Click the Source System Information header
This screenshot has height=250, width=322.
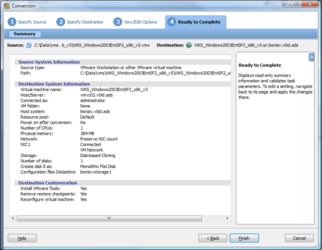click(49, 62)
